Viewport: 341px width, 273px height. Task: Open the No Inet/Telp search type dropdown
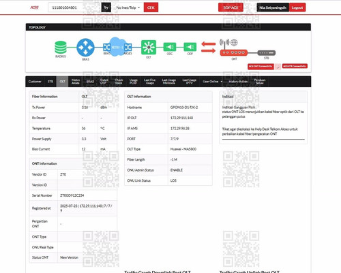click(x=128, y=7)
